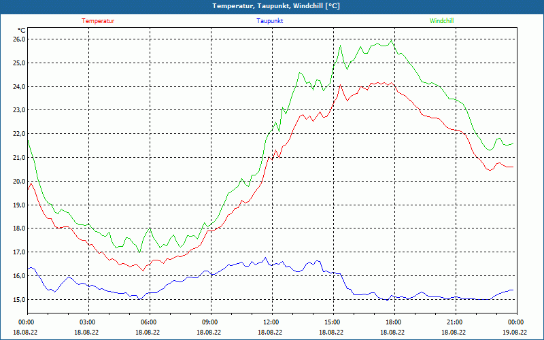Click the 17,0 Y-axis value
Screen dimensions: 544x340
(20, 252)
